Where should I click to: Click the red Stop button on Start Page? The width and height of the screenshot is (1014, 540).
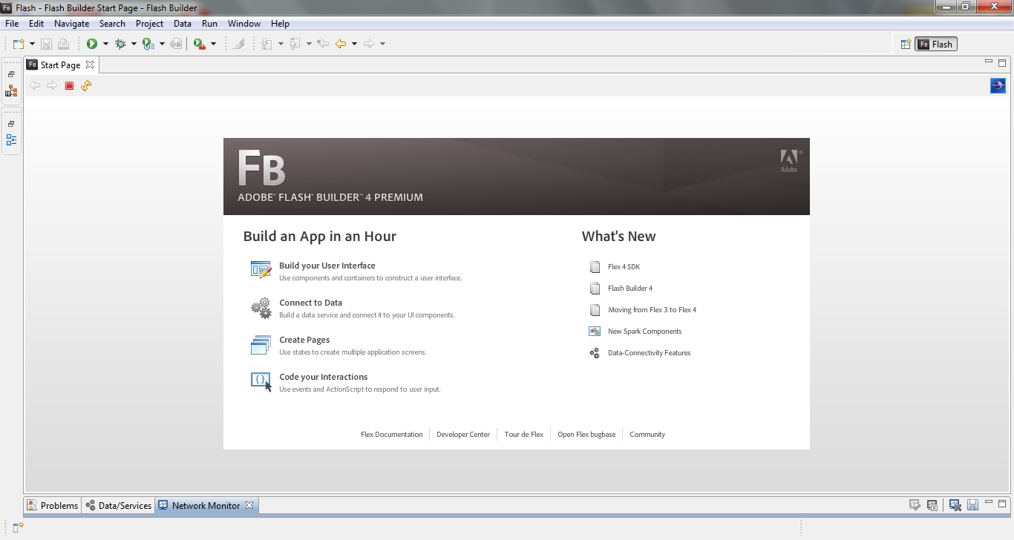click(x=69, y=86)
